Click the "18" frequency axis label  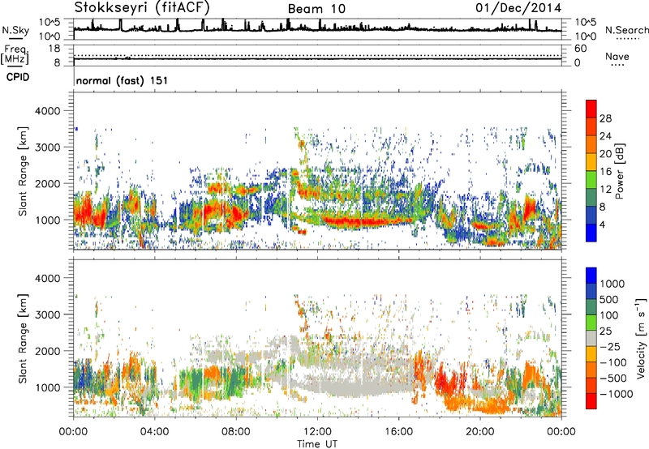[54, 49]
